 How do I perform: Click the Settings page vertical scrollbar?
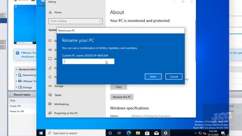point(195,41)
